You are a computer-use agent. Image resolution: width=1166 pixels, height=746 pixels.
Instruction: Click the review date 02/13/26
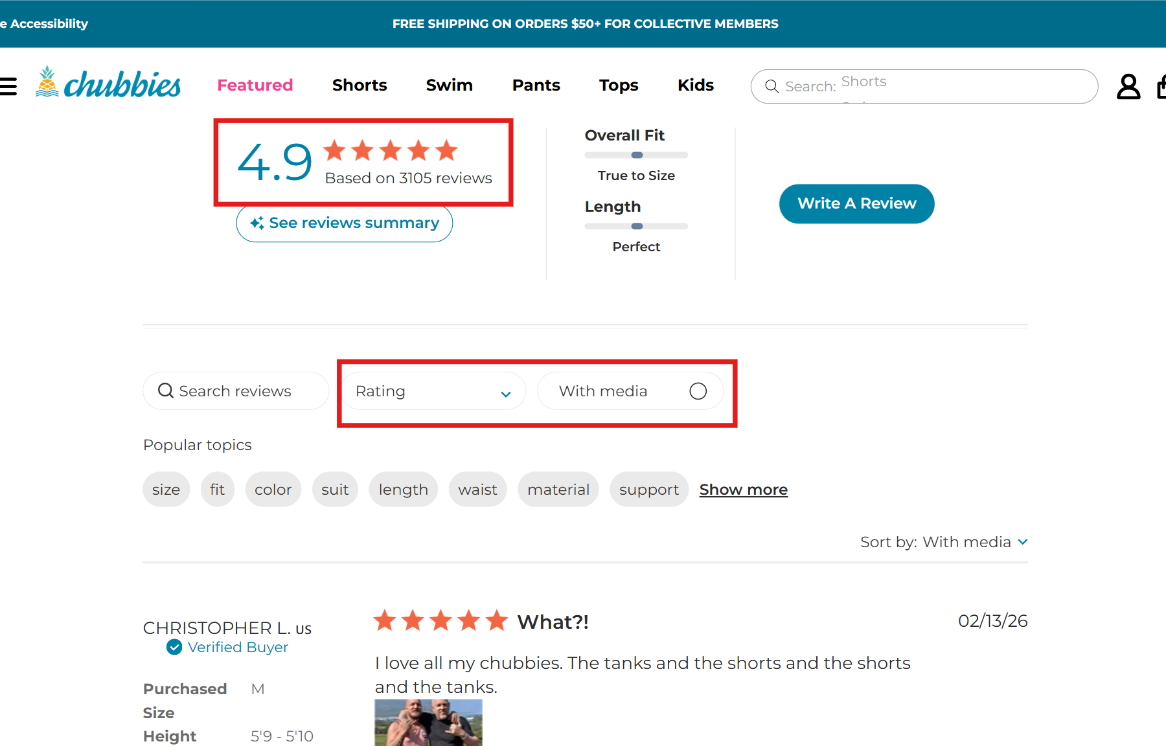(x=992, y=621)
